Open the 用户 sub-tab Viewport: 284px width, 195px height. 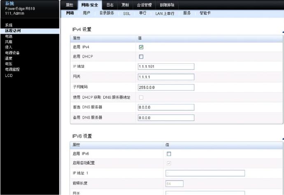point(86,13)
